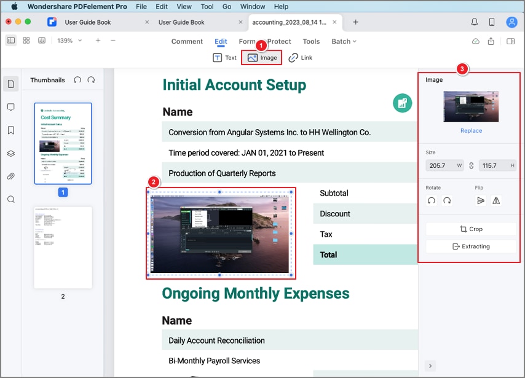Close the second User Guide Book tab
The image size is (525, 378).
pos(240,22)
